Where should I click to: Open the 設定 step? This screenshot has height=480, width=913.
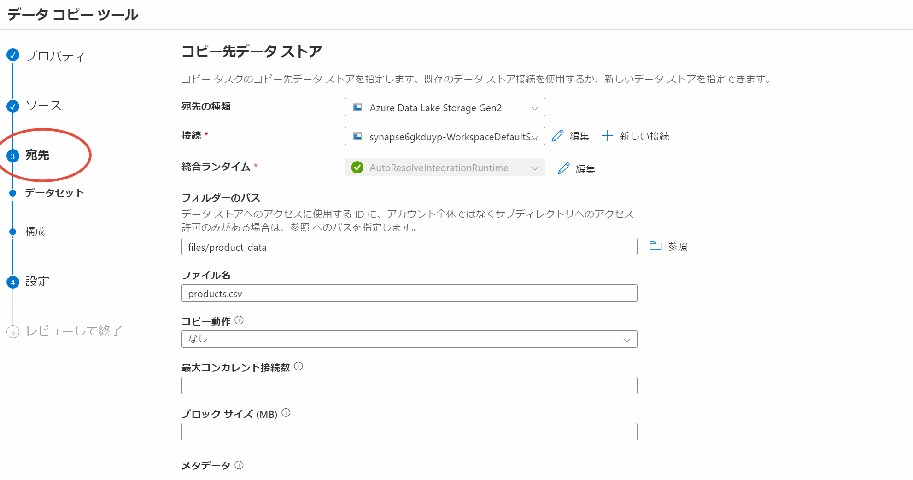(37, 281)
